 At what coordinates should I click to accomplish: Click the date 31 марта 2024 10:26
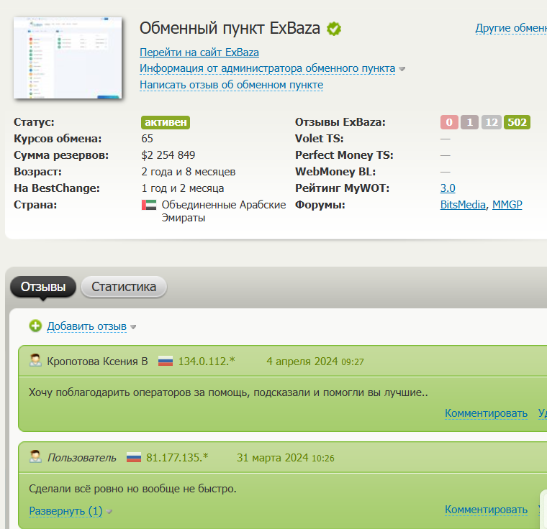pyautogui.click(x=285, y=458)
